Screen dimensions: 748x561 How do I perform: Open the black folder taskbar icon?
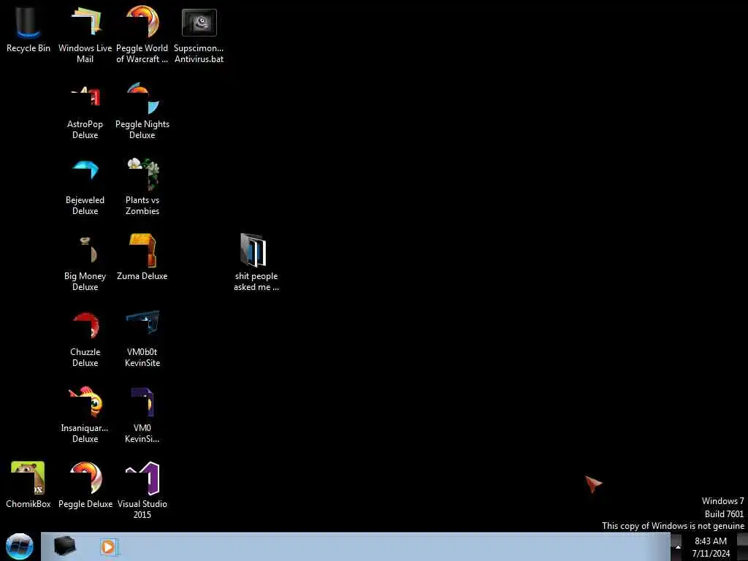click(x=65, y=546)
